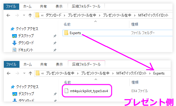Sort by 名前 column in upper window
176x106 pixels.
[x=67, y=24]
